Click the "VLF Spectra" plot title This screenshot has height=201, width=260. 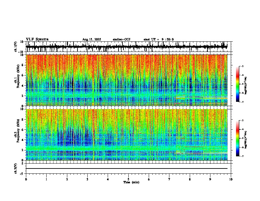point(37,39)
